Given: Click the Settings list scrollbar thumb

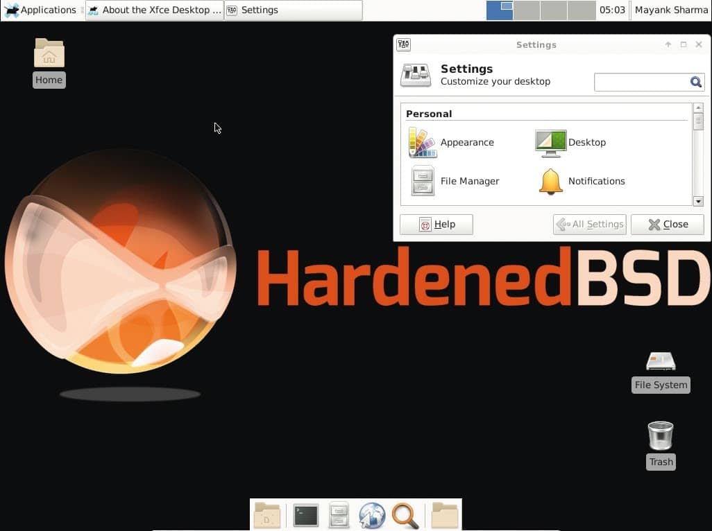Looking at the screenshot, I should (x=698, y=121).
